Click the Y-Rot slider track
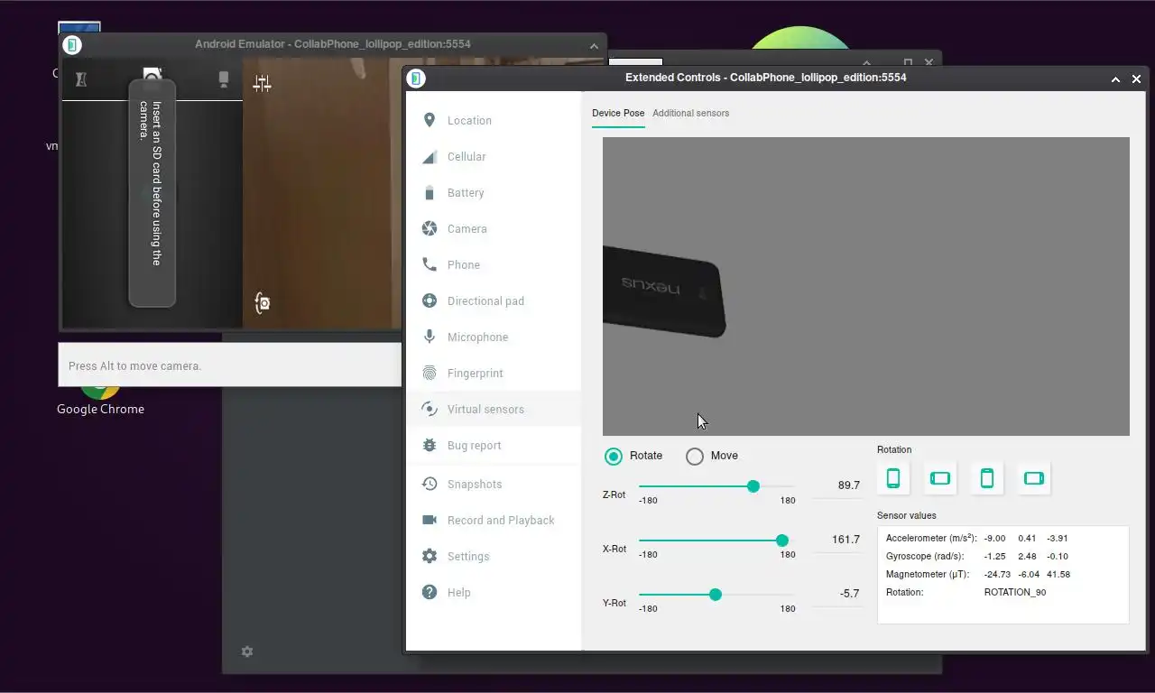 [x=716, y=595]
